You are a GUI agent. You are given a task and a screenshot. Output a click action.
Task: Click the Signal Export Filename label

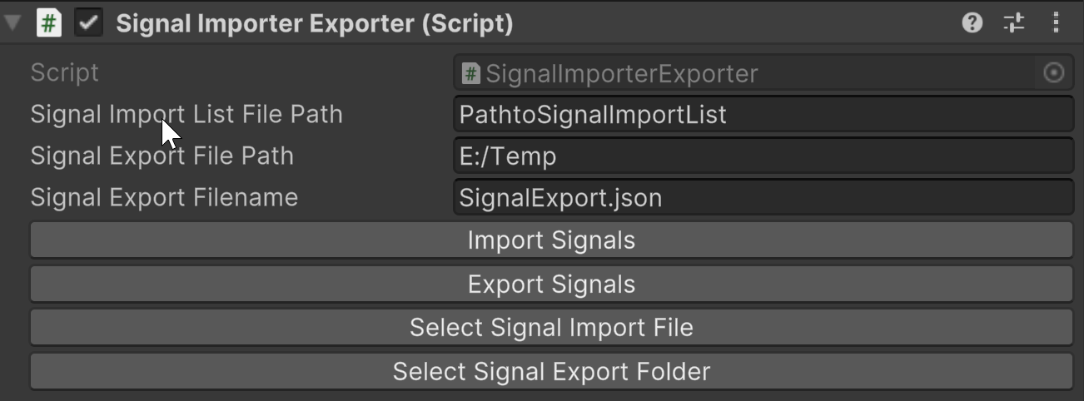point(164,197)
